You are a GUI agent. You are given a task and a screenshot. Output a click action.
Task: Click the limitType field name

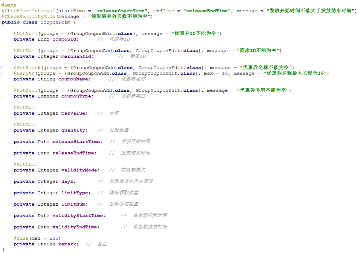tap(75, 193)
